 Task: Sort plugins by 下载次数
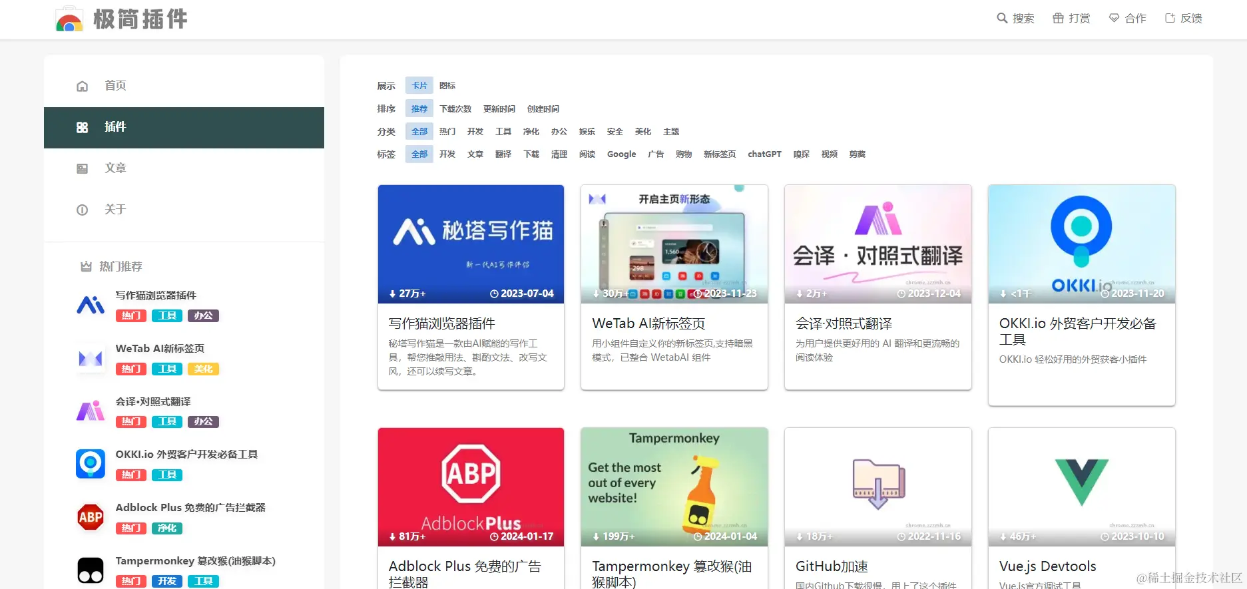point(455,108)
